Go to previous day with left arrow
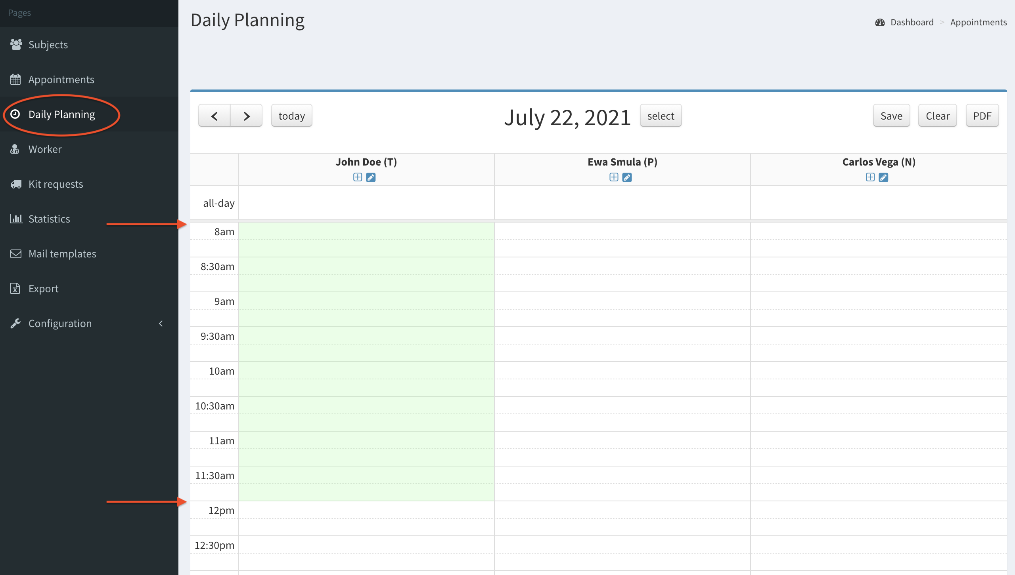 coord(214,116)
